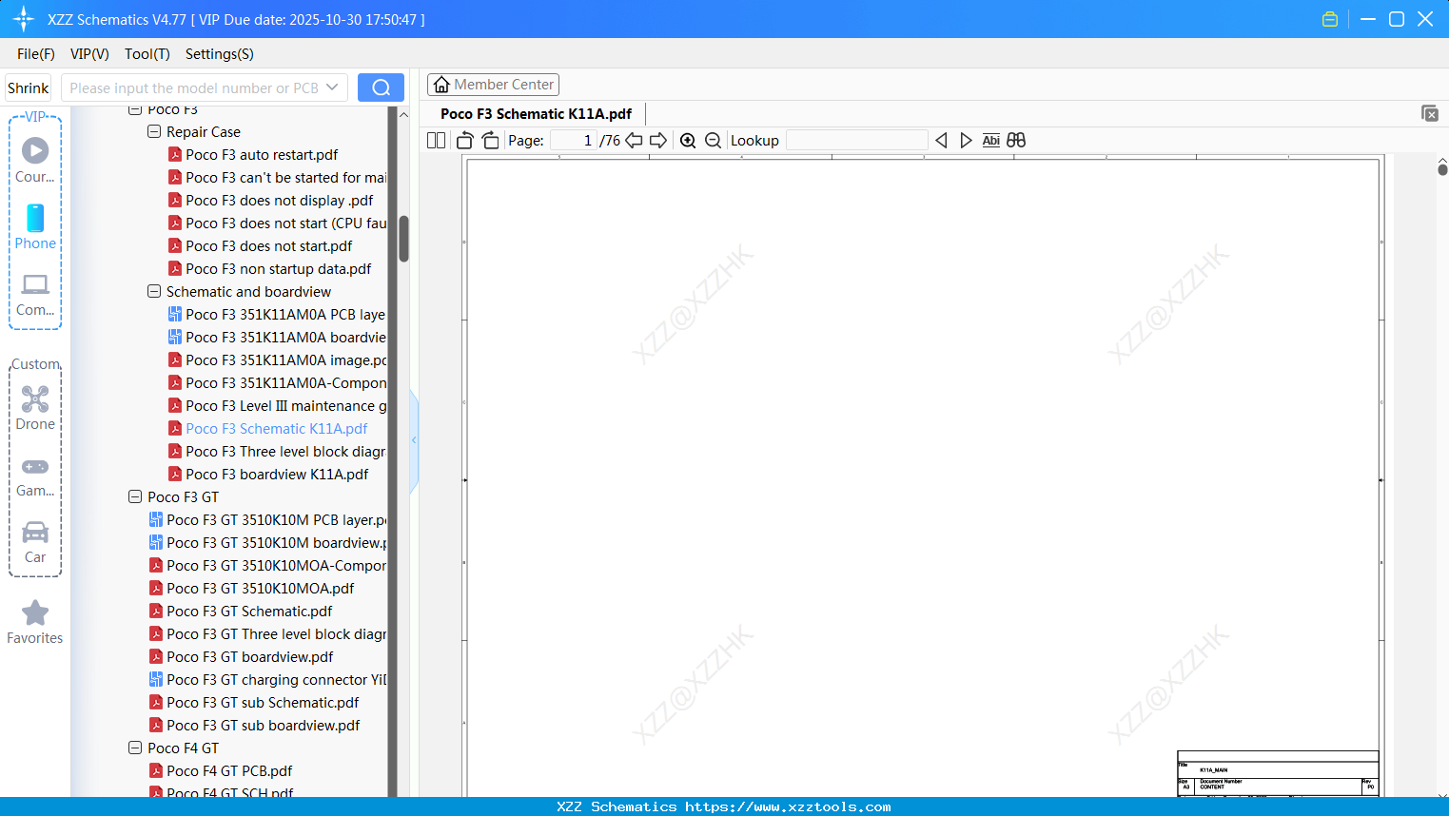Toggle the Abi whole-word match icon
Image resolution: width=1449 pixels, height=816 pixels.
point(991,141)
